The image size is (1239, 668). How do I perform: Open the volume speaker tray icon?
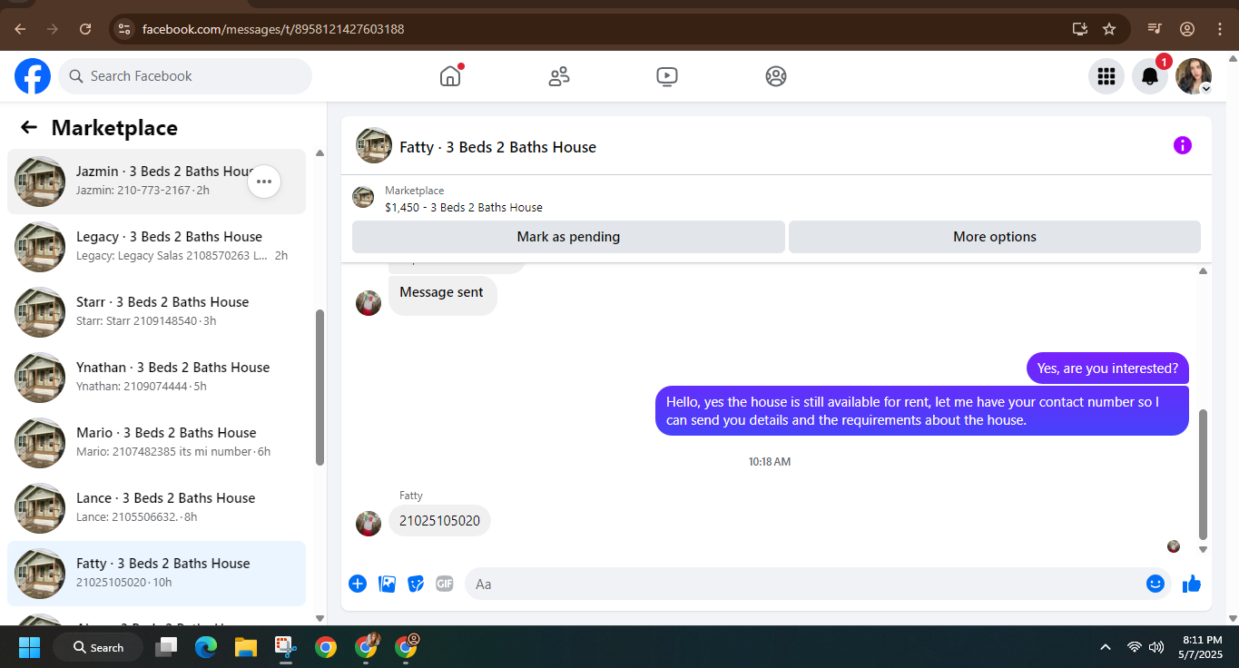tap(1156, 647)
